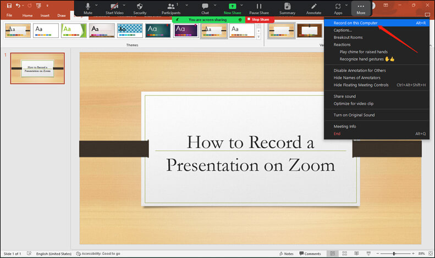This screenshot has width=435, height=258.
Task: Expand arrow next to New Share
Action: click(x=241, y=5)
